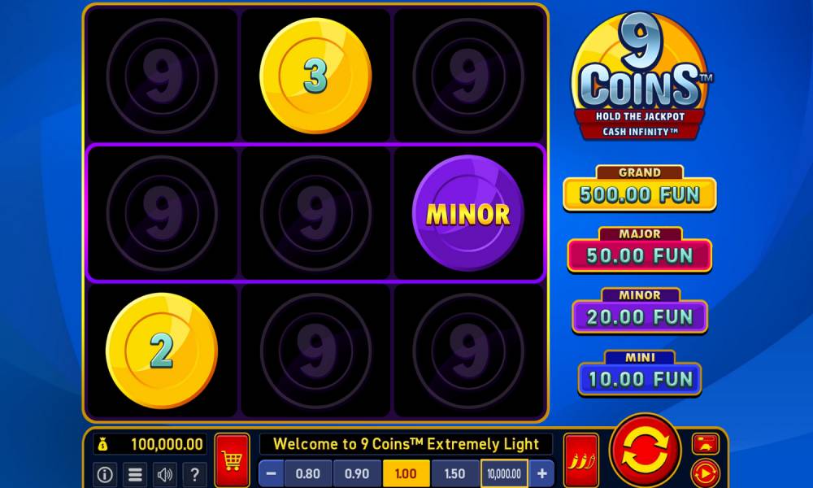Enable autoplay with the circular play icon

[x=706, y=473]
